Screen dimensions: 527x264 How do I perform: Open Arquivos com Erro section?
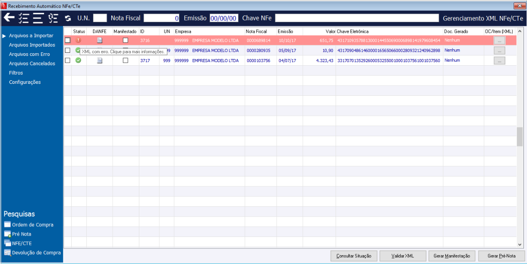(29, 54)
